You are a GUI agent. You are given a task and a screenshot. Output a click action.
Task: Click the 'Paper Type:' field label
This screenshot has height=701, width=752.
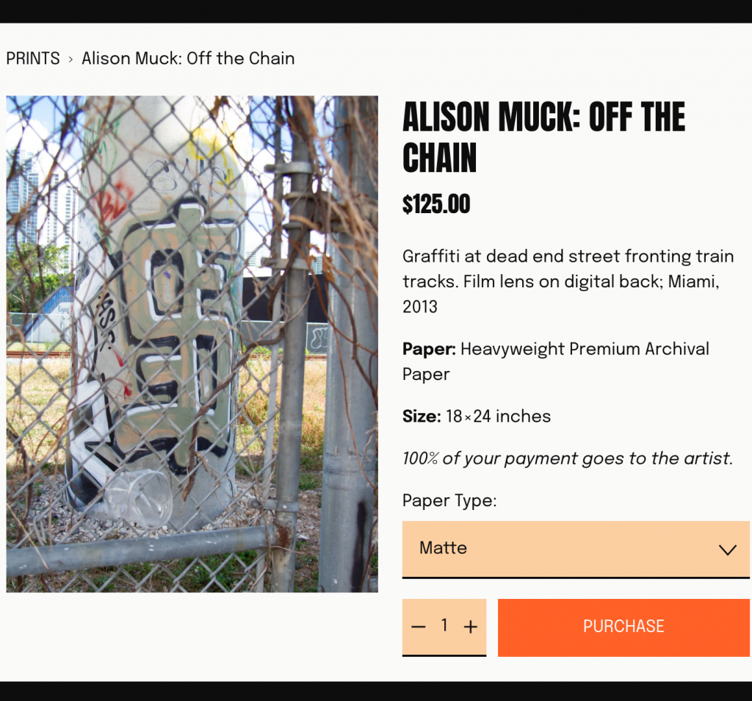(x=449, y=501)
